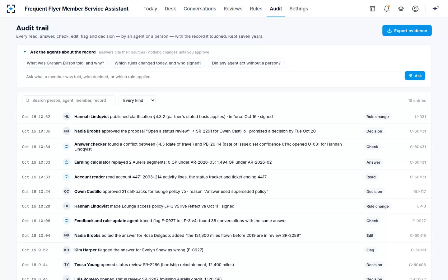
Task: Click the Earning calculator agent icon
Action: 67,162
